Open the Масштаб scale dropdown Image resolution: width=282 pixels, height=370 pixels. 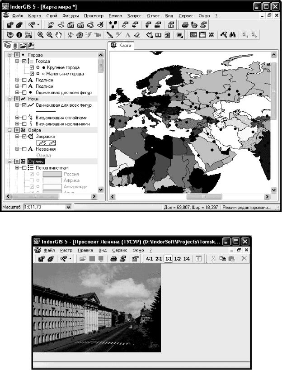pos(68,207)
